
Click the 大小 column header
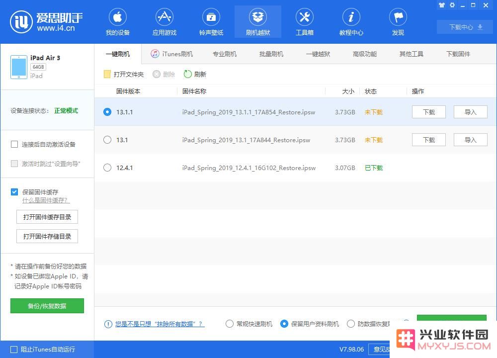pos(348,91)
